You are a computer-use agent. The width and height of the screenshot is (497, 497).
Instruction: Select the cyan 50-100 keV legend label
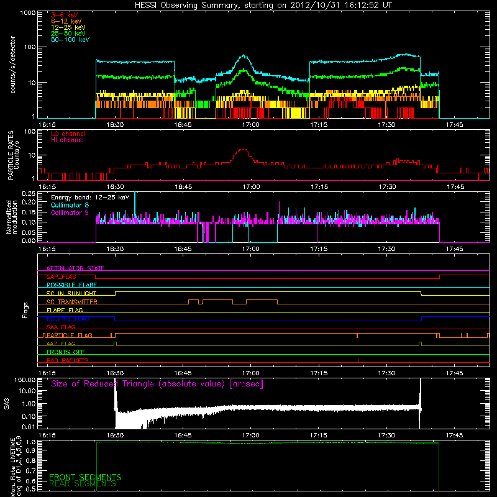70,40
